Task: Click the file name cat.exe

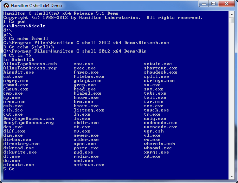Action: [x=13, y=76]
